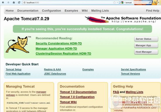The height and width of the screenshot is (112, 161).
Task: Click the browser forward arrow
Action: [8, 2]
